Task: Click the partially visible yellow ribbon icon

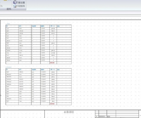Action: pos(5,0)
